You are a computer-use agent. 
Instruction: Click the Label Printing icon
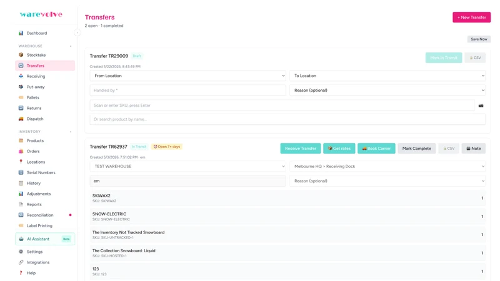tap(21, 225)
